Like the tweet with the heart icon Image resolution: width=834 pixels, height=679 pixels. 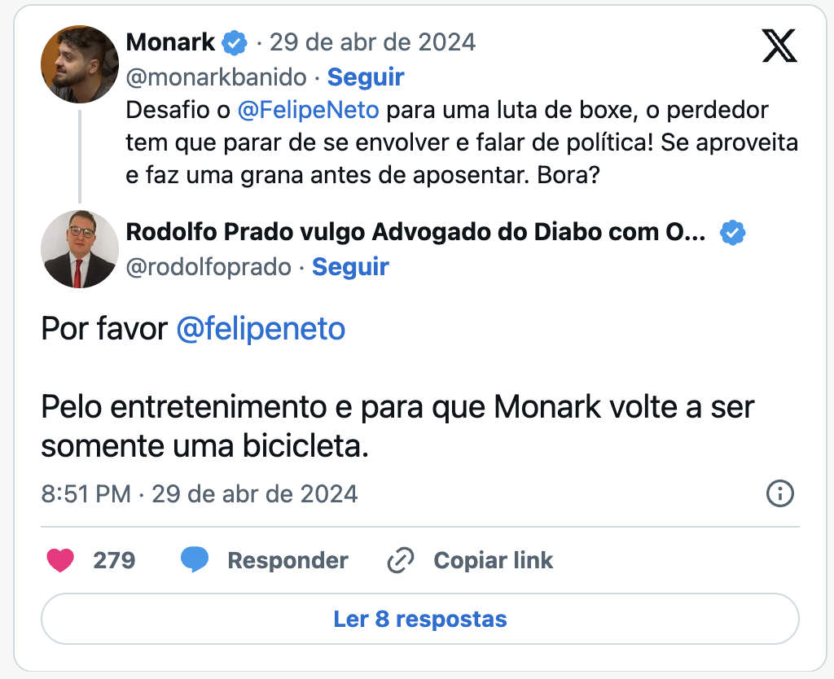pyautogui.click(x=60, y=560)
